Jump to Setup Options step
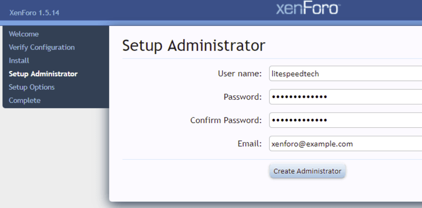 point(32,87)
